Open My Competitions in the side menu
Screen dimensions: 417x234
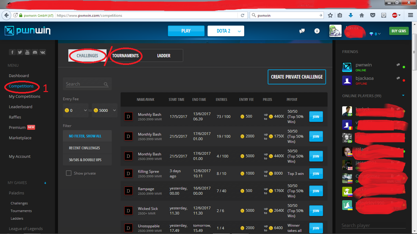[24, 96]
